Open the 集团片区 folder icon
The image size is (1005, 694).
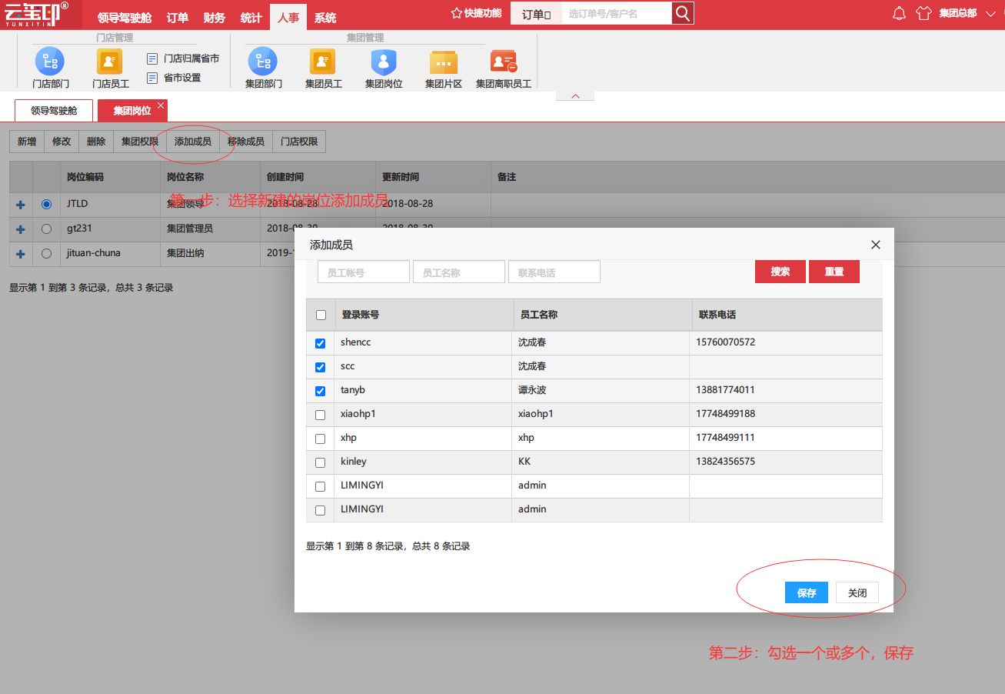444,62
